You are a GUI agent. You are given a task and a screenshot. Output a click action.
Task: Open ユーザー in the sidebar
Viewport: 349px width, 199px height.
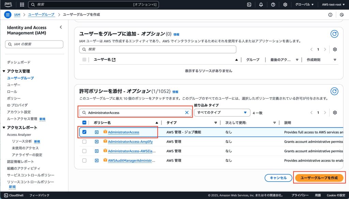click(14, 85)
